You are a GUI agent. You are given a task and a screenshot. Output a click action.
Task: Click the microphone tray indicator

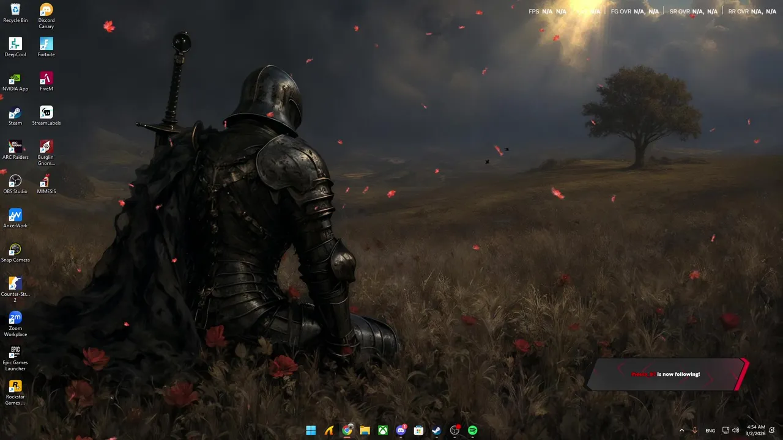click(695, 430)
